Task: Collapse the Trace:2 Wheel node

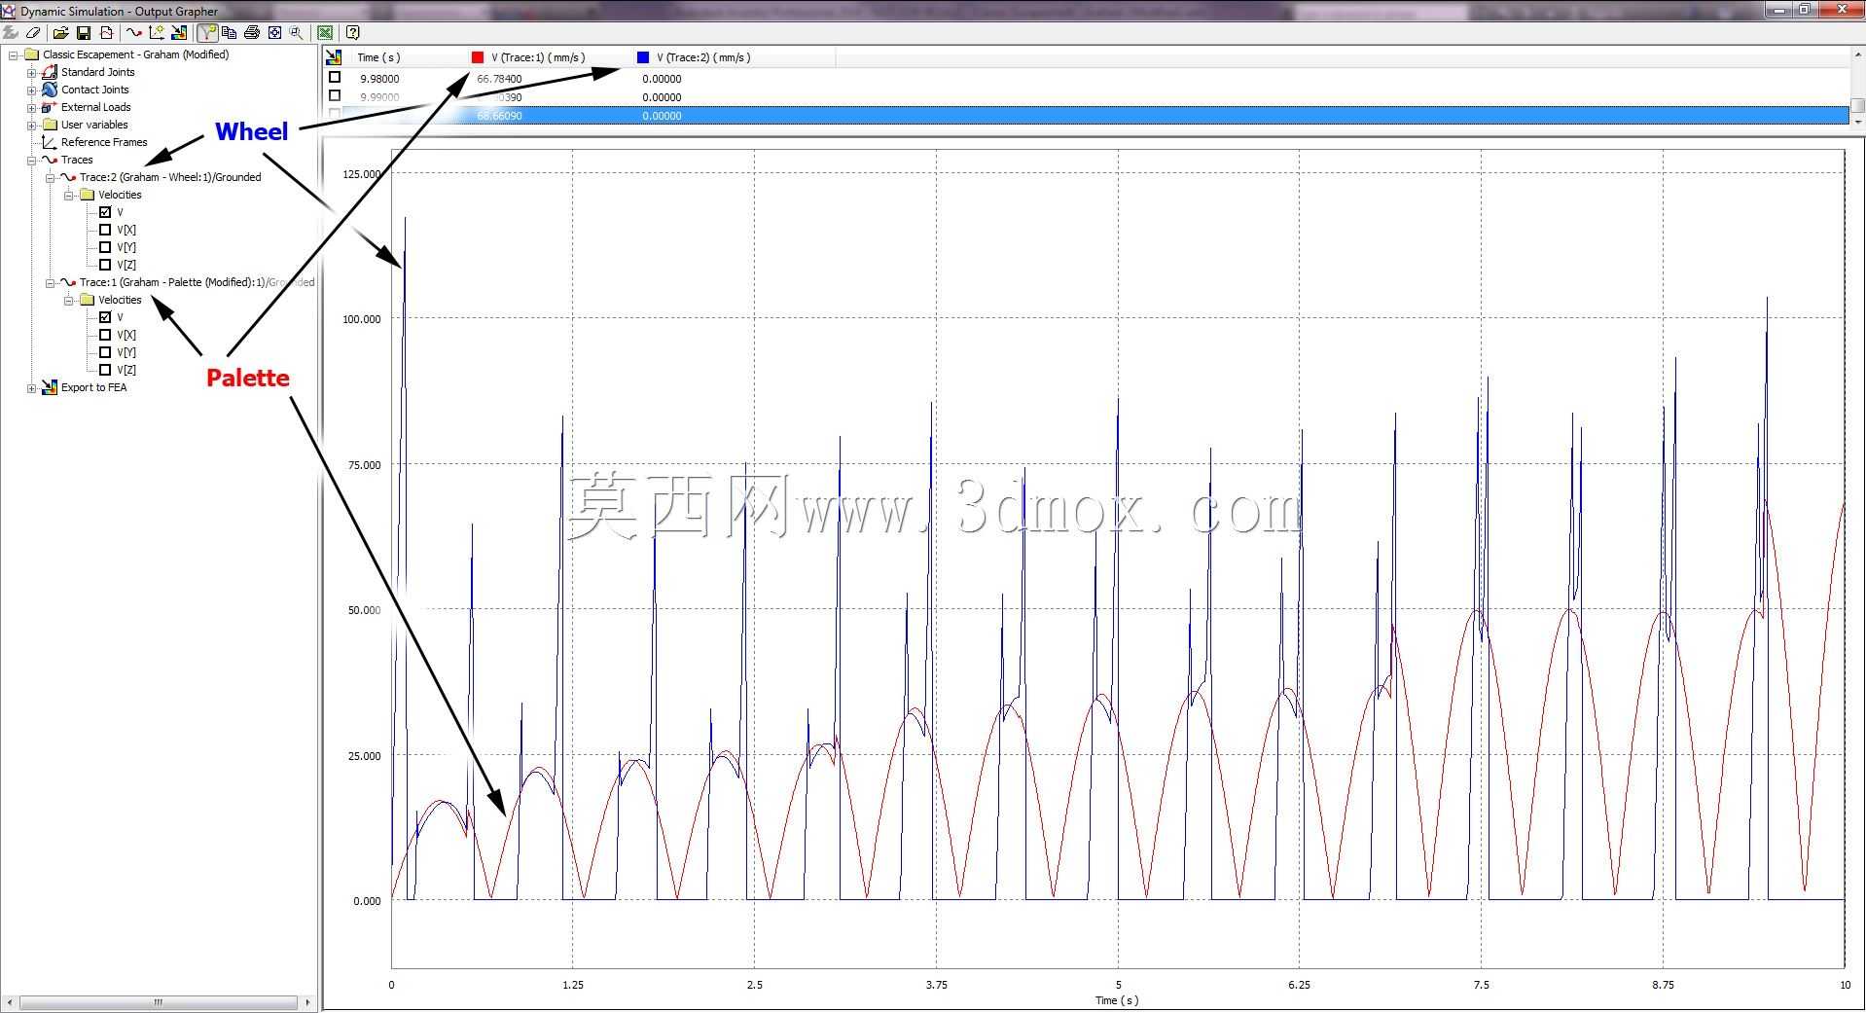Action: pos(50,177)
